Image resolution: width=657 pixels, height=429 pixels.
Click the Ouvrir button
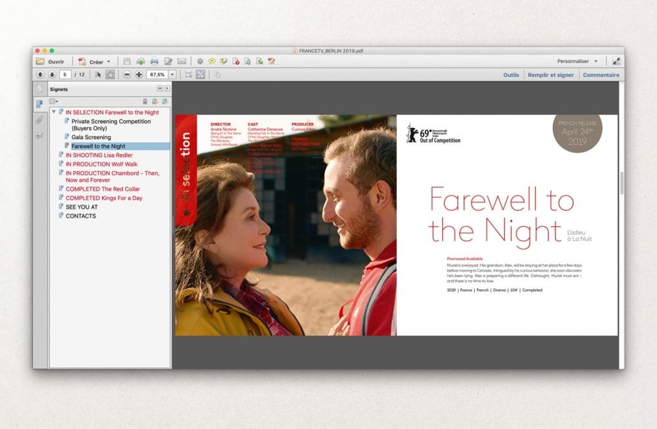pos(50,61)
